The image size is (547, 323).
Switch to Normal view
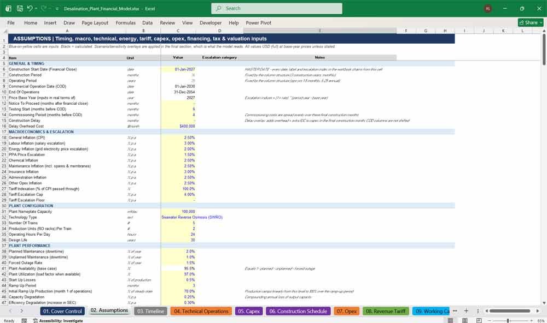(450, 321)
